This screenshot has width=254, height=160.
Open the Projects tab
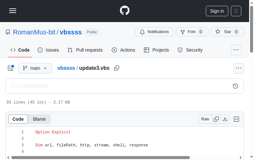click(157, 50)
